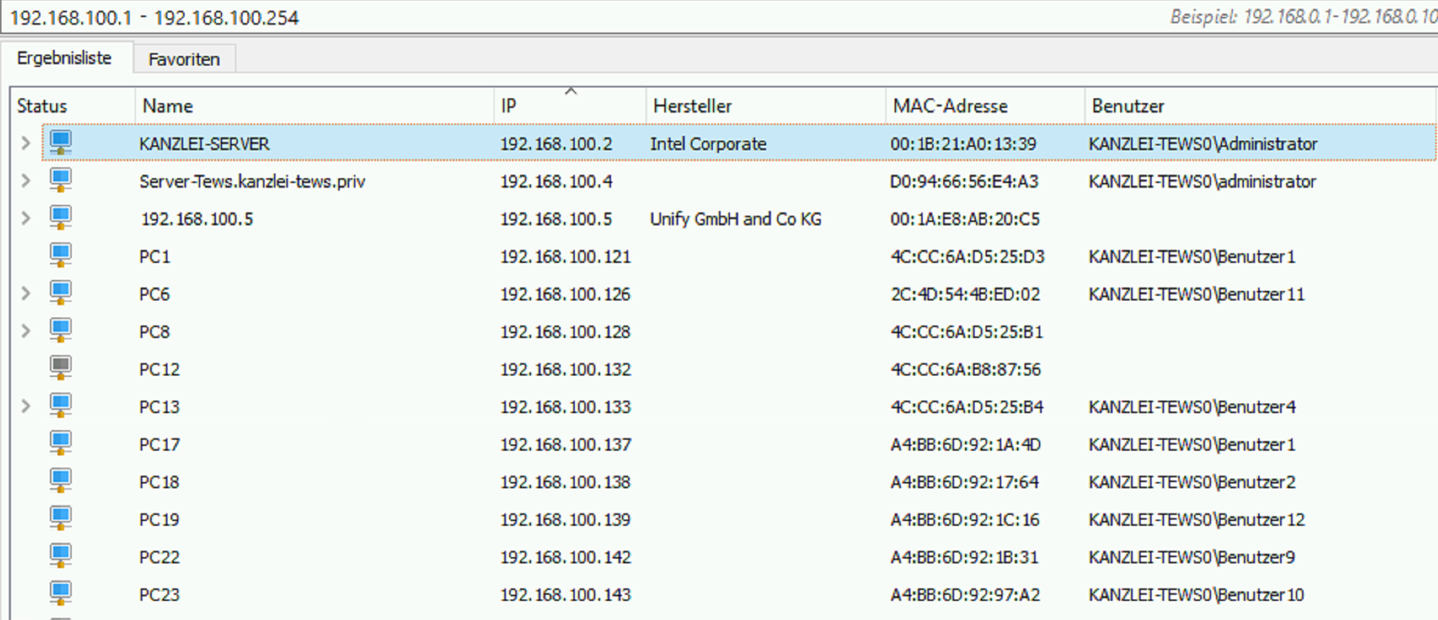Select the PC18 row by name
Viewport: 1438px width, 620px height.
tap(159, 482)
